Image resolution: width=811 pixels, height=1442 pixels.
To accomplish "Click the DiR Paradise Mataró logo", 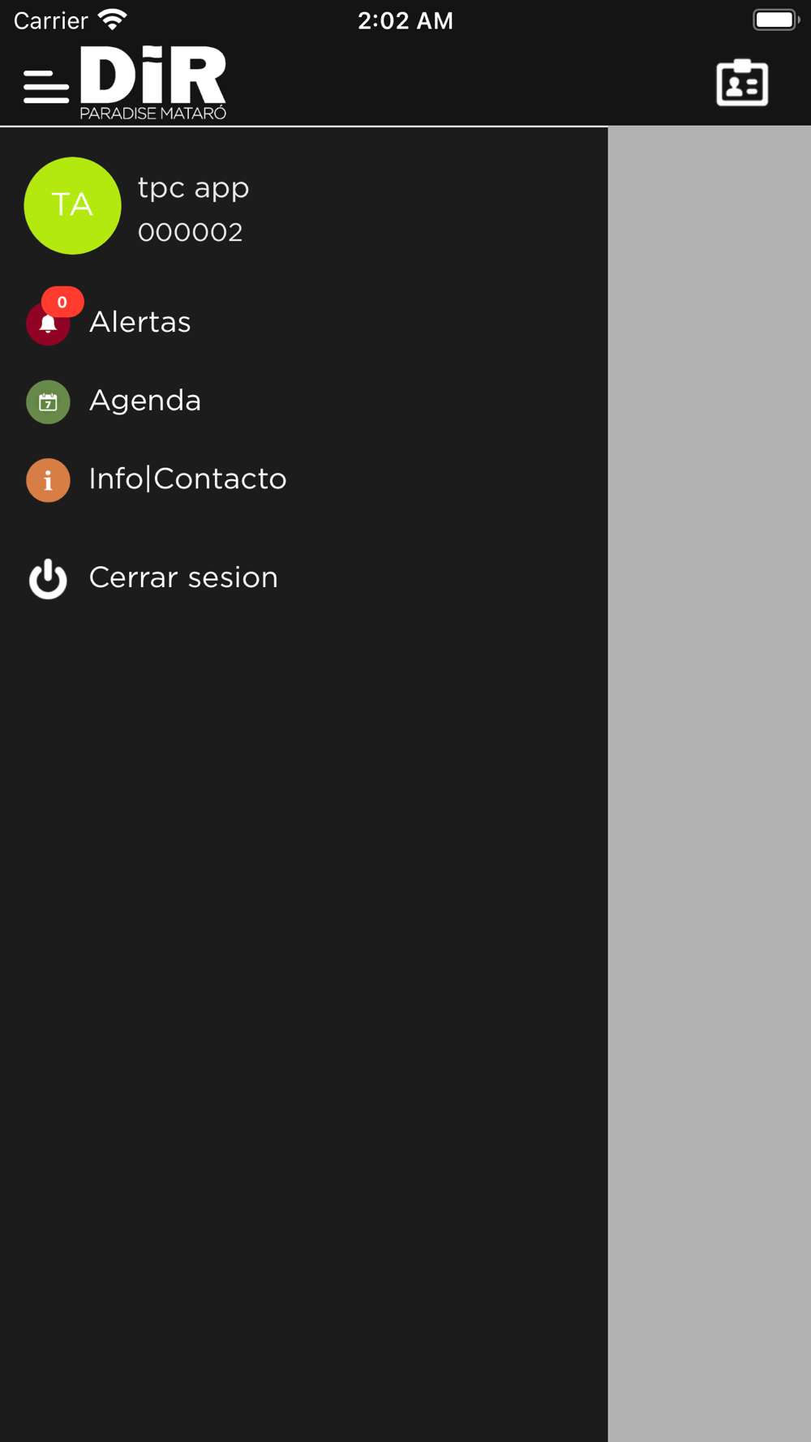I will (x=153, y=83).
